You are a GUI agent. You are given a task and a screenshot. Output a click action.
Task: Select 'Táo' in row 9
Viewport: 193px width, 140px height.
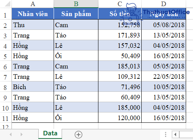coord(76,97)
